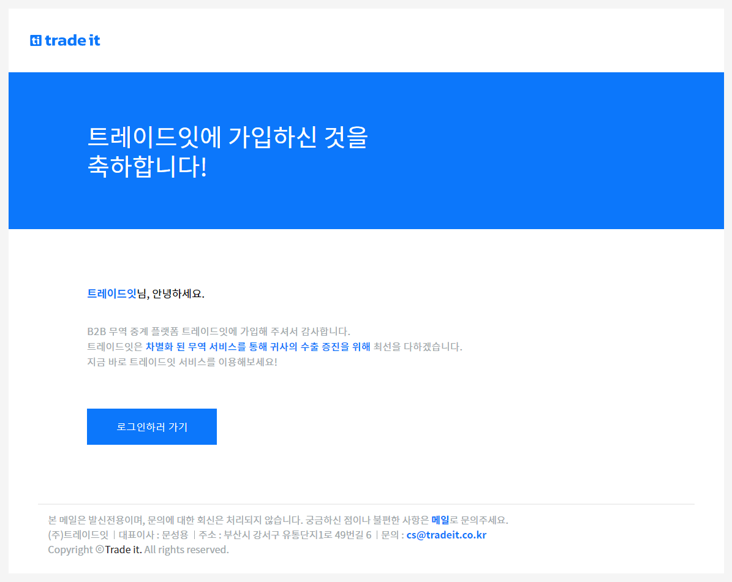Click the square 'ti' logo icon
The width and height of the screenshot is (732, 582).
[36, 41]
